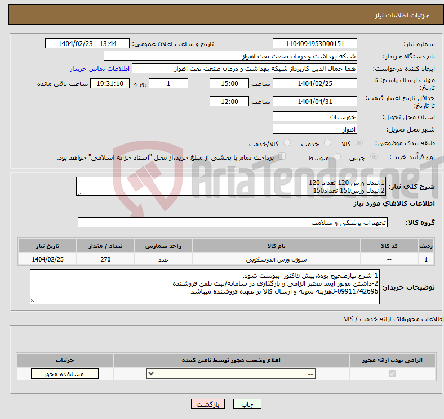444x419 pixels.
Task: Click the remaining time 19:31:10 field
Action: [x=110, y=84]
